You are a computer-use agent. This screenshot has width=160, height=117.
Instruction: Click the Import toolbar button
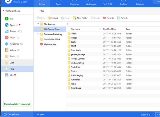tap(53, 18)
